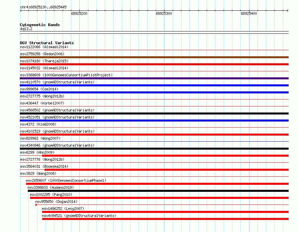Screen dimensions: 298x232
Task: Click the nsv999654 (Coe2014) label
Action: [x=39, y=89]
